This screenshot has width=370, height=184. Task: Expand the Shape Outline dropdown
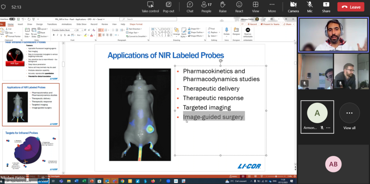(196, 32)
